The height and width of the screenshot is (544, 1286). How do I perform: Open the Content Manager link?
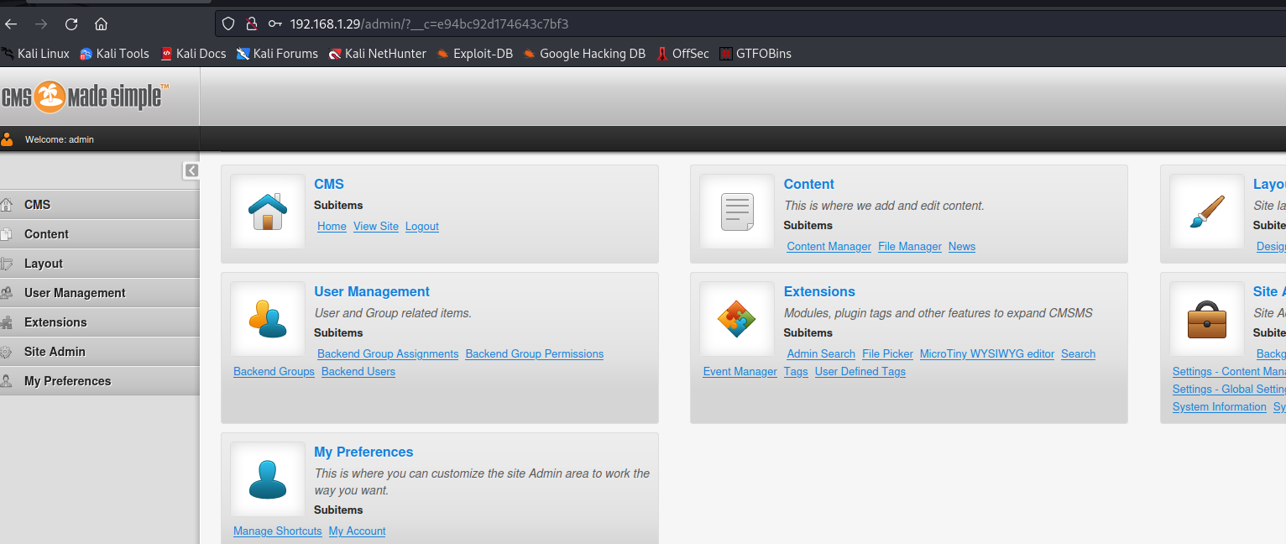pyautogui.click(x=829, y=247)
